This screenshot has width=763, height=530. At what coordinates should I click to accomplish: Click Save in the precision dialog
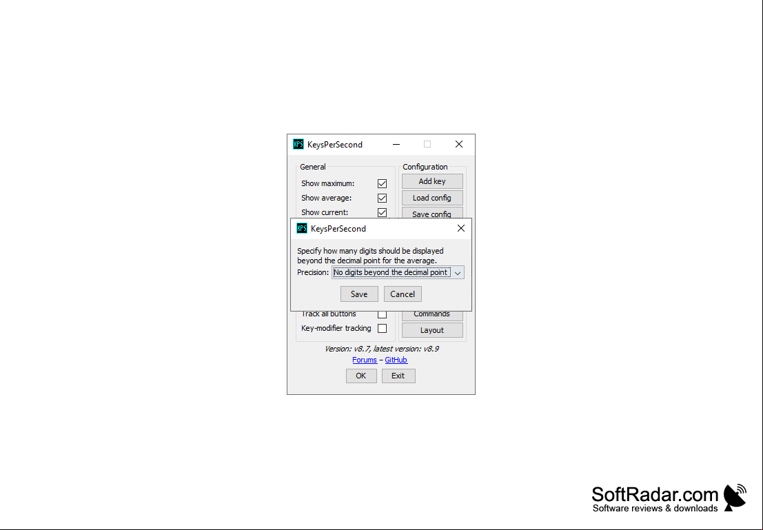point(359,294)
